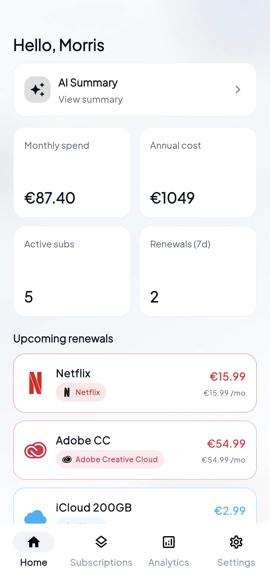Click the Adobe CC €54.99 price

(226, 444)
